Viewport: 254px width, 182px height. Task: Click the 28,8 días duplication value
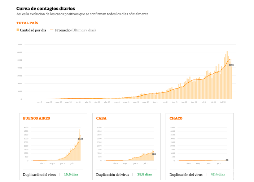click(x=144, y=174)
